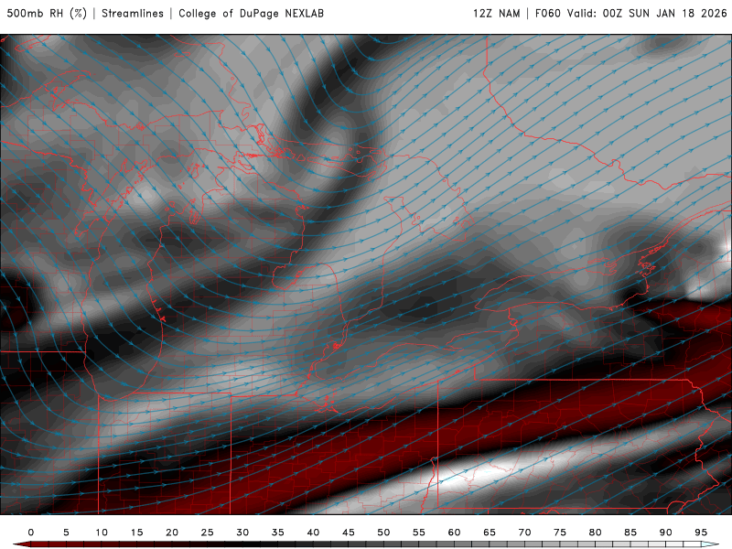Click the 75 label on the legend

coord(560,533)
